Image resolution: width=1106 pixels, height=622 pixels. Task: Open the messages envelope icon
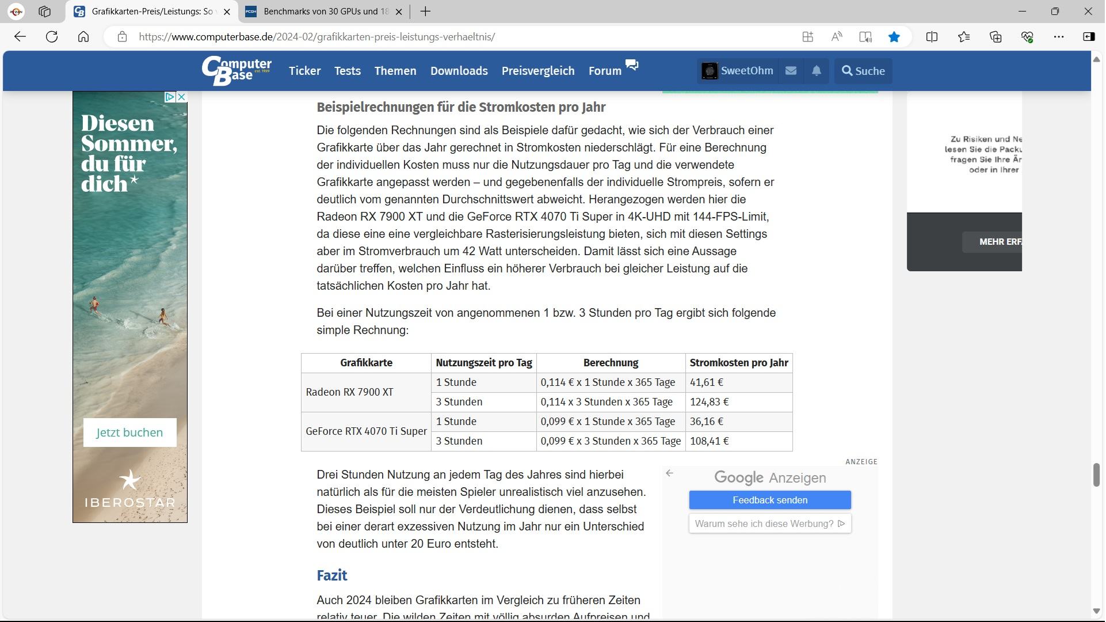(x=791, y=71)
